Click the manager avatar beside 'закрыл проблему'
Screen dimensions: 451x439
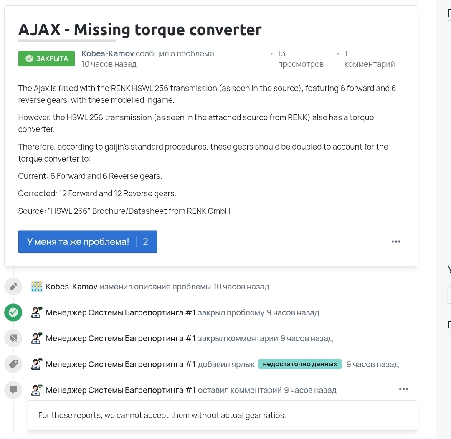pyautogui.click(x=36, y=312)
